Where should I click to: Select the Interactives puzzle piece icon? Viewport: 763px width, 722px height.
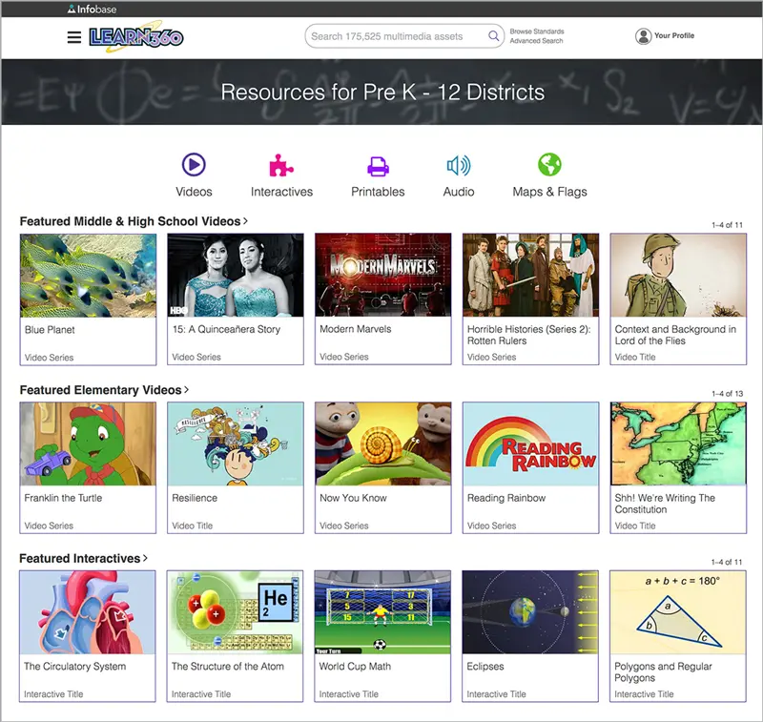tap(281, 166)
